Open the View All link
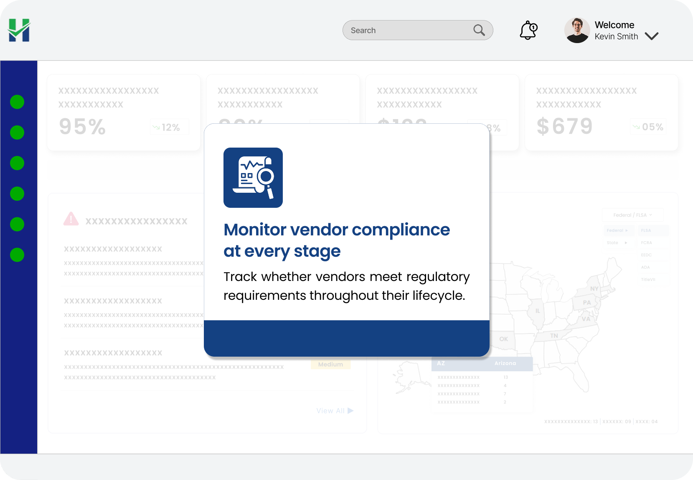The width and height of the screenshot is (693, 480). (x=335, y=411)
